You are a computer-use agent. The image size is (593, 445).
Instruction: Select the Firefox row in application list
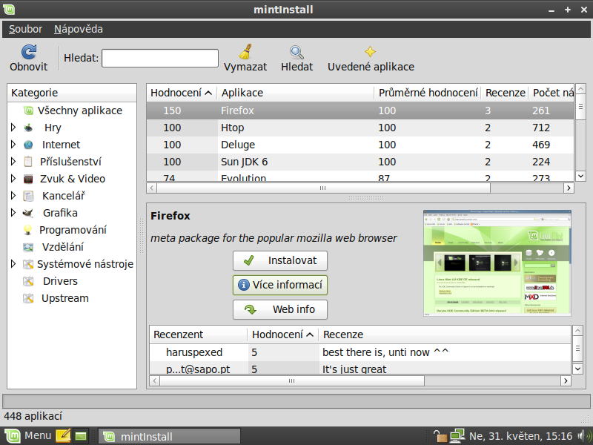tap(360, 111)
